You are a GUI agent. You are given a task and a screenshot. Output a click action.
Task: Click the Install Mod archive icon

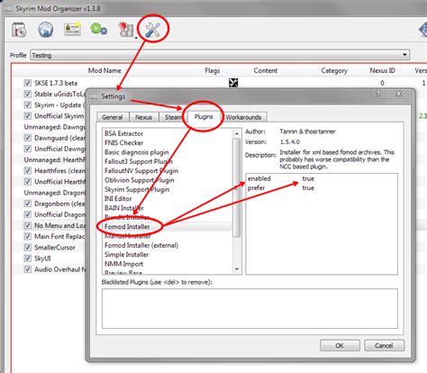19,30
